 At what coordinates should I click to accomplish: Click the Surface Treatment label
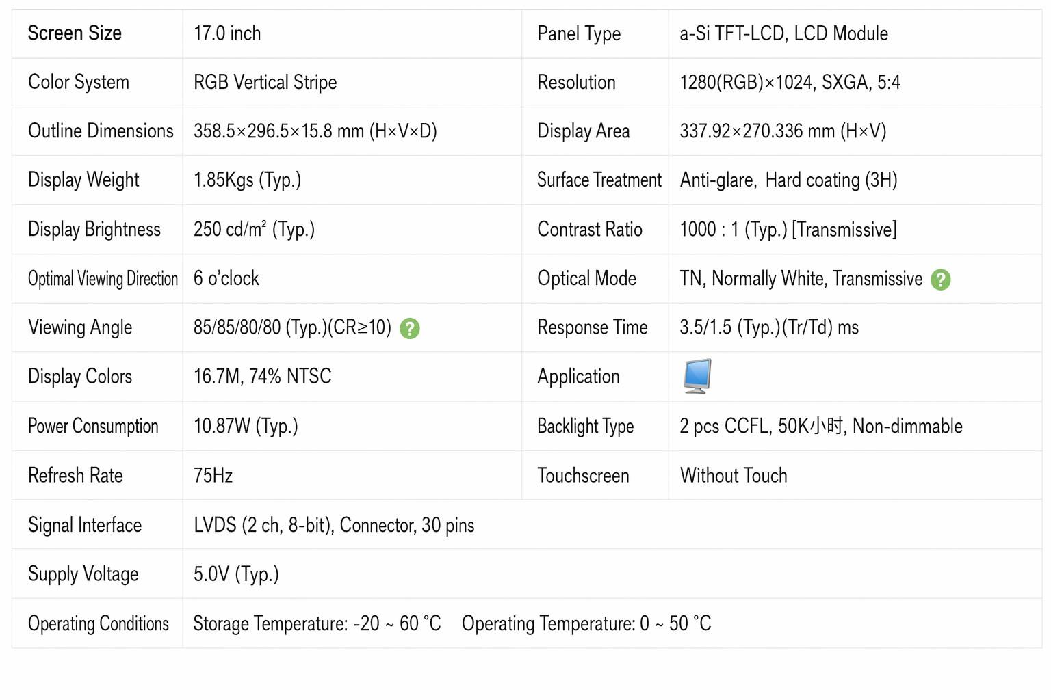(x=599, y=180)
